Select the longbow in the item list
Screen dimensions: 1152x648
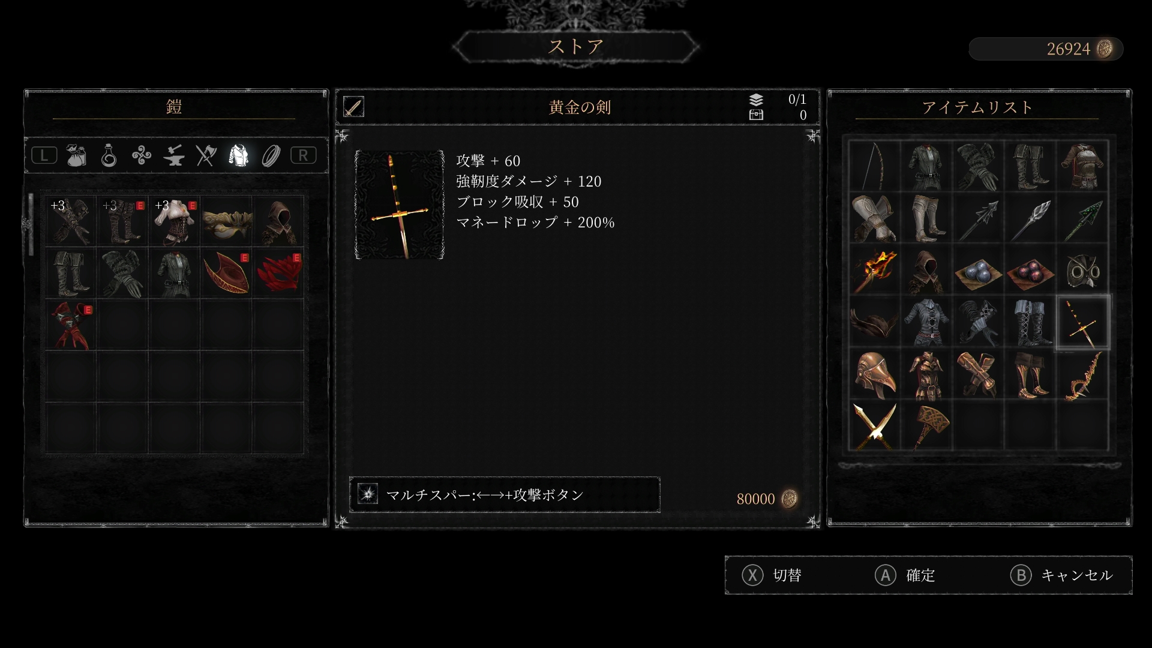click(875, 166)
